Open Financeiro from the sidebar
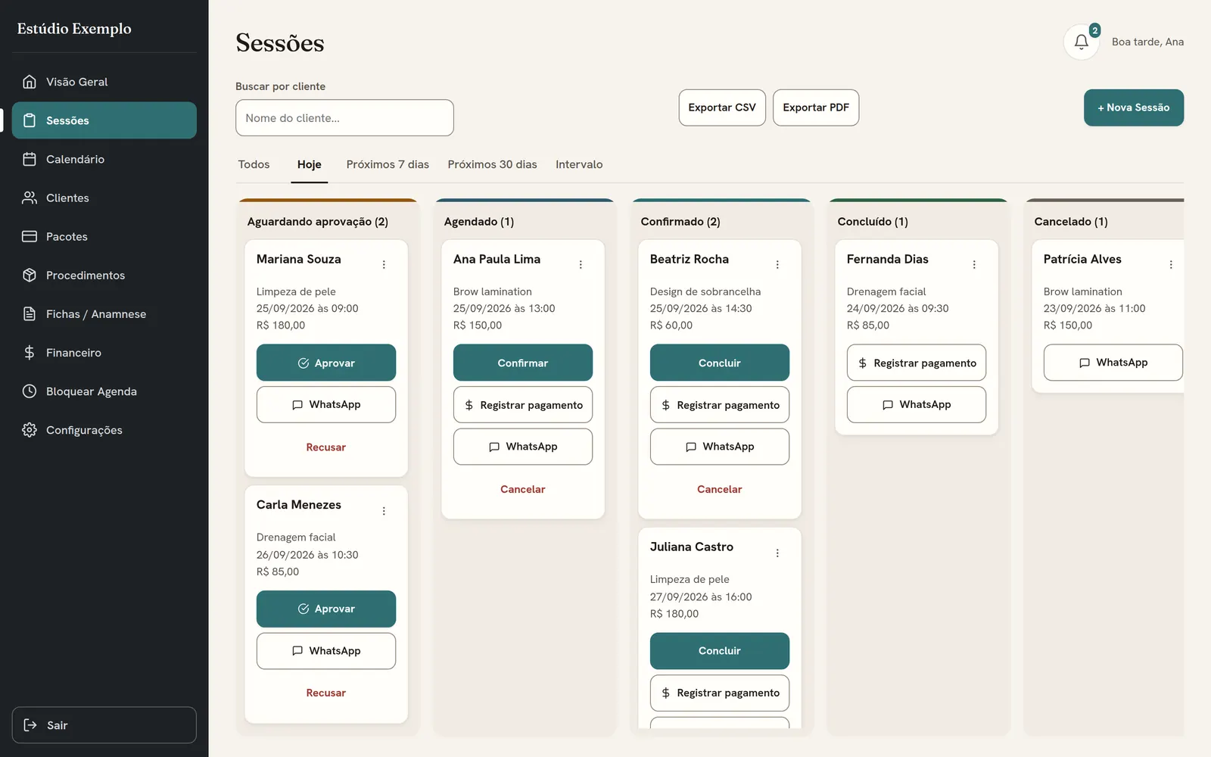 point(104,352)
